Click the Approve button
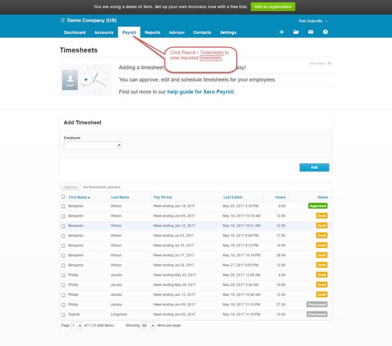This screenshot has width=392, height=346. 71,187
